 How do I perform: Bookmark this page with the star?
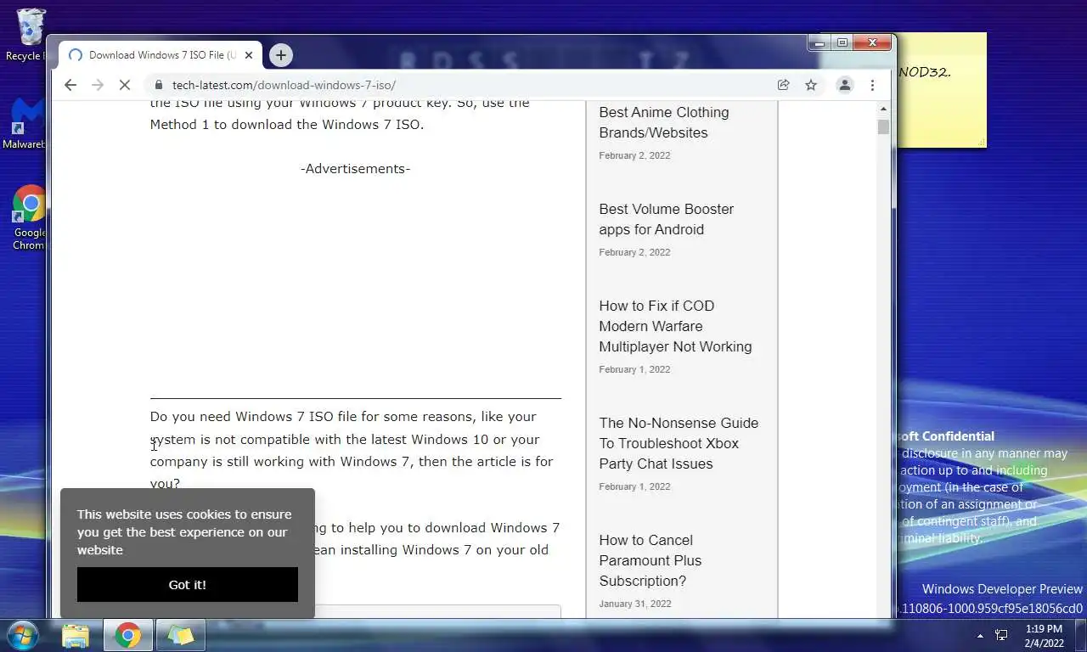pyautogui.click(x=811, y=85)
